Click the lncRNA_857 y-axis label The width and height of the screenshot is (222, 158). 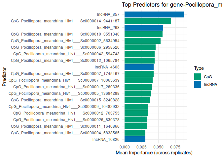click(108, 14)
